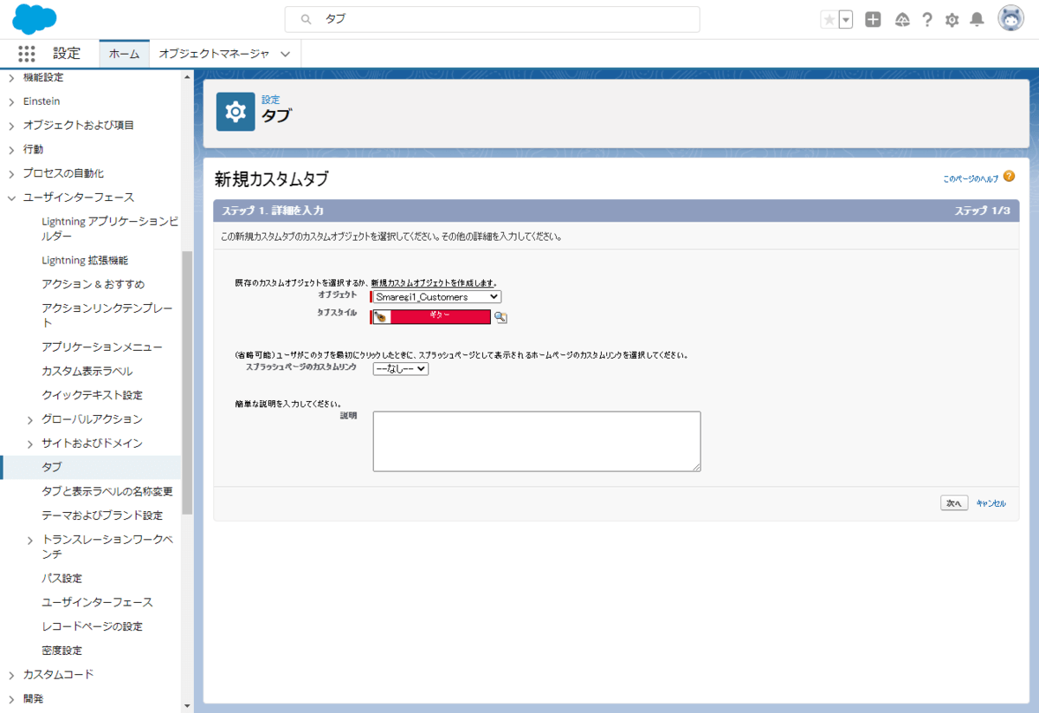Open the setup gear menu in header
Viewport: 1039px width, 713px height.
(x=952, y=19)
